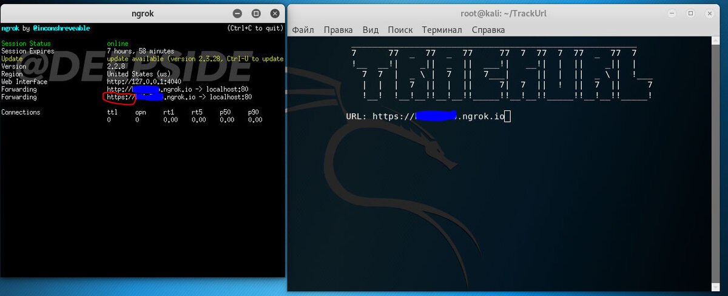The height and width of the screenshot is (296, 728).
Task: Click the 'ttl' connections column header
Action: (x=112, y=112)
